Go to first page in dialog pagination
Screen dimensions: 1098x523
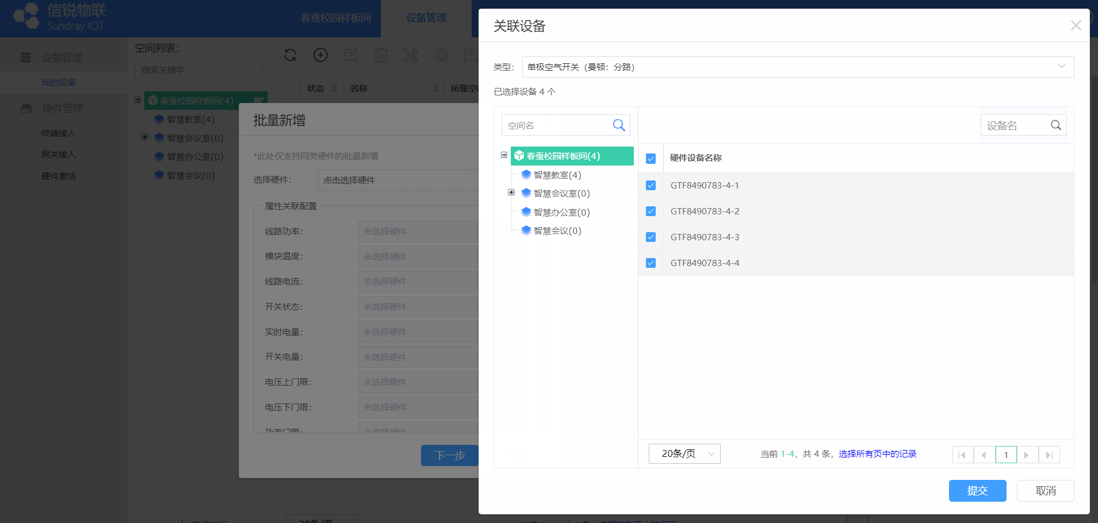963,455
